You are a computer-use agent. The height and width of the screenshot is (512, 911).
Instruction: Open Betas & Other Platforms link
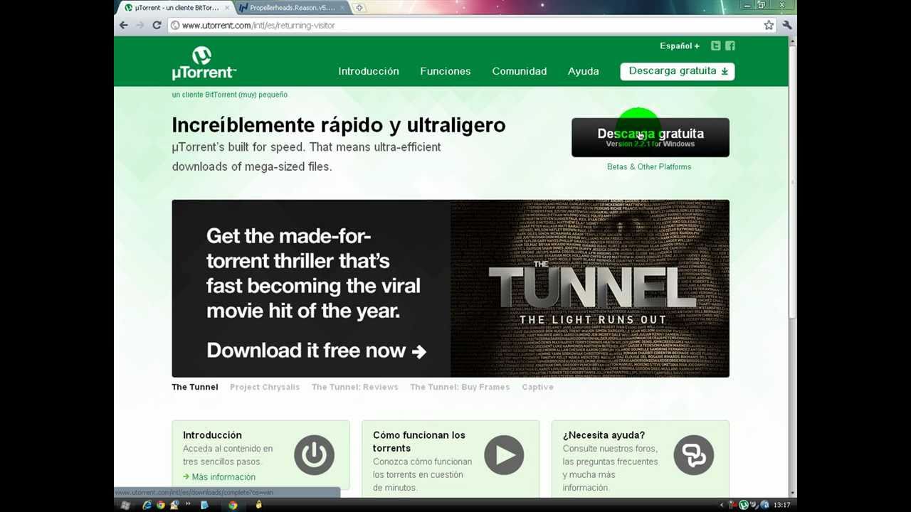tap(649, 166)
